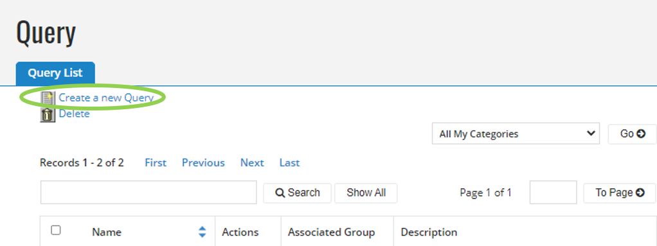Focus the page number input box
Screen dimensions: 657x246
click(x=553, y=193)
